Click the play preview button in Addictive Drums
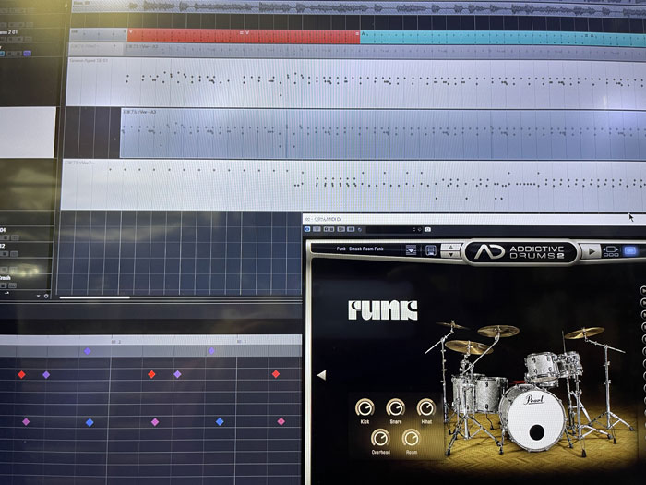The height and width of the screenshot is (485, 646). 592,250
